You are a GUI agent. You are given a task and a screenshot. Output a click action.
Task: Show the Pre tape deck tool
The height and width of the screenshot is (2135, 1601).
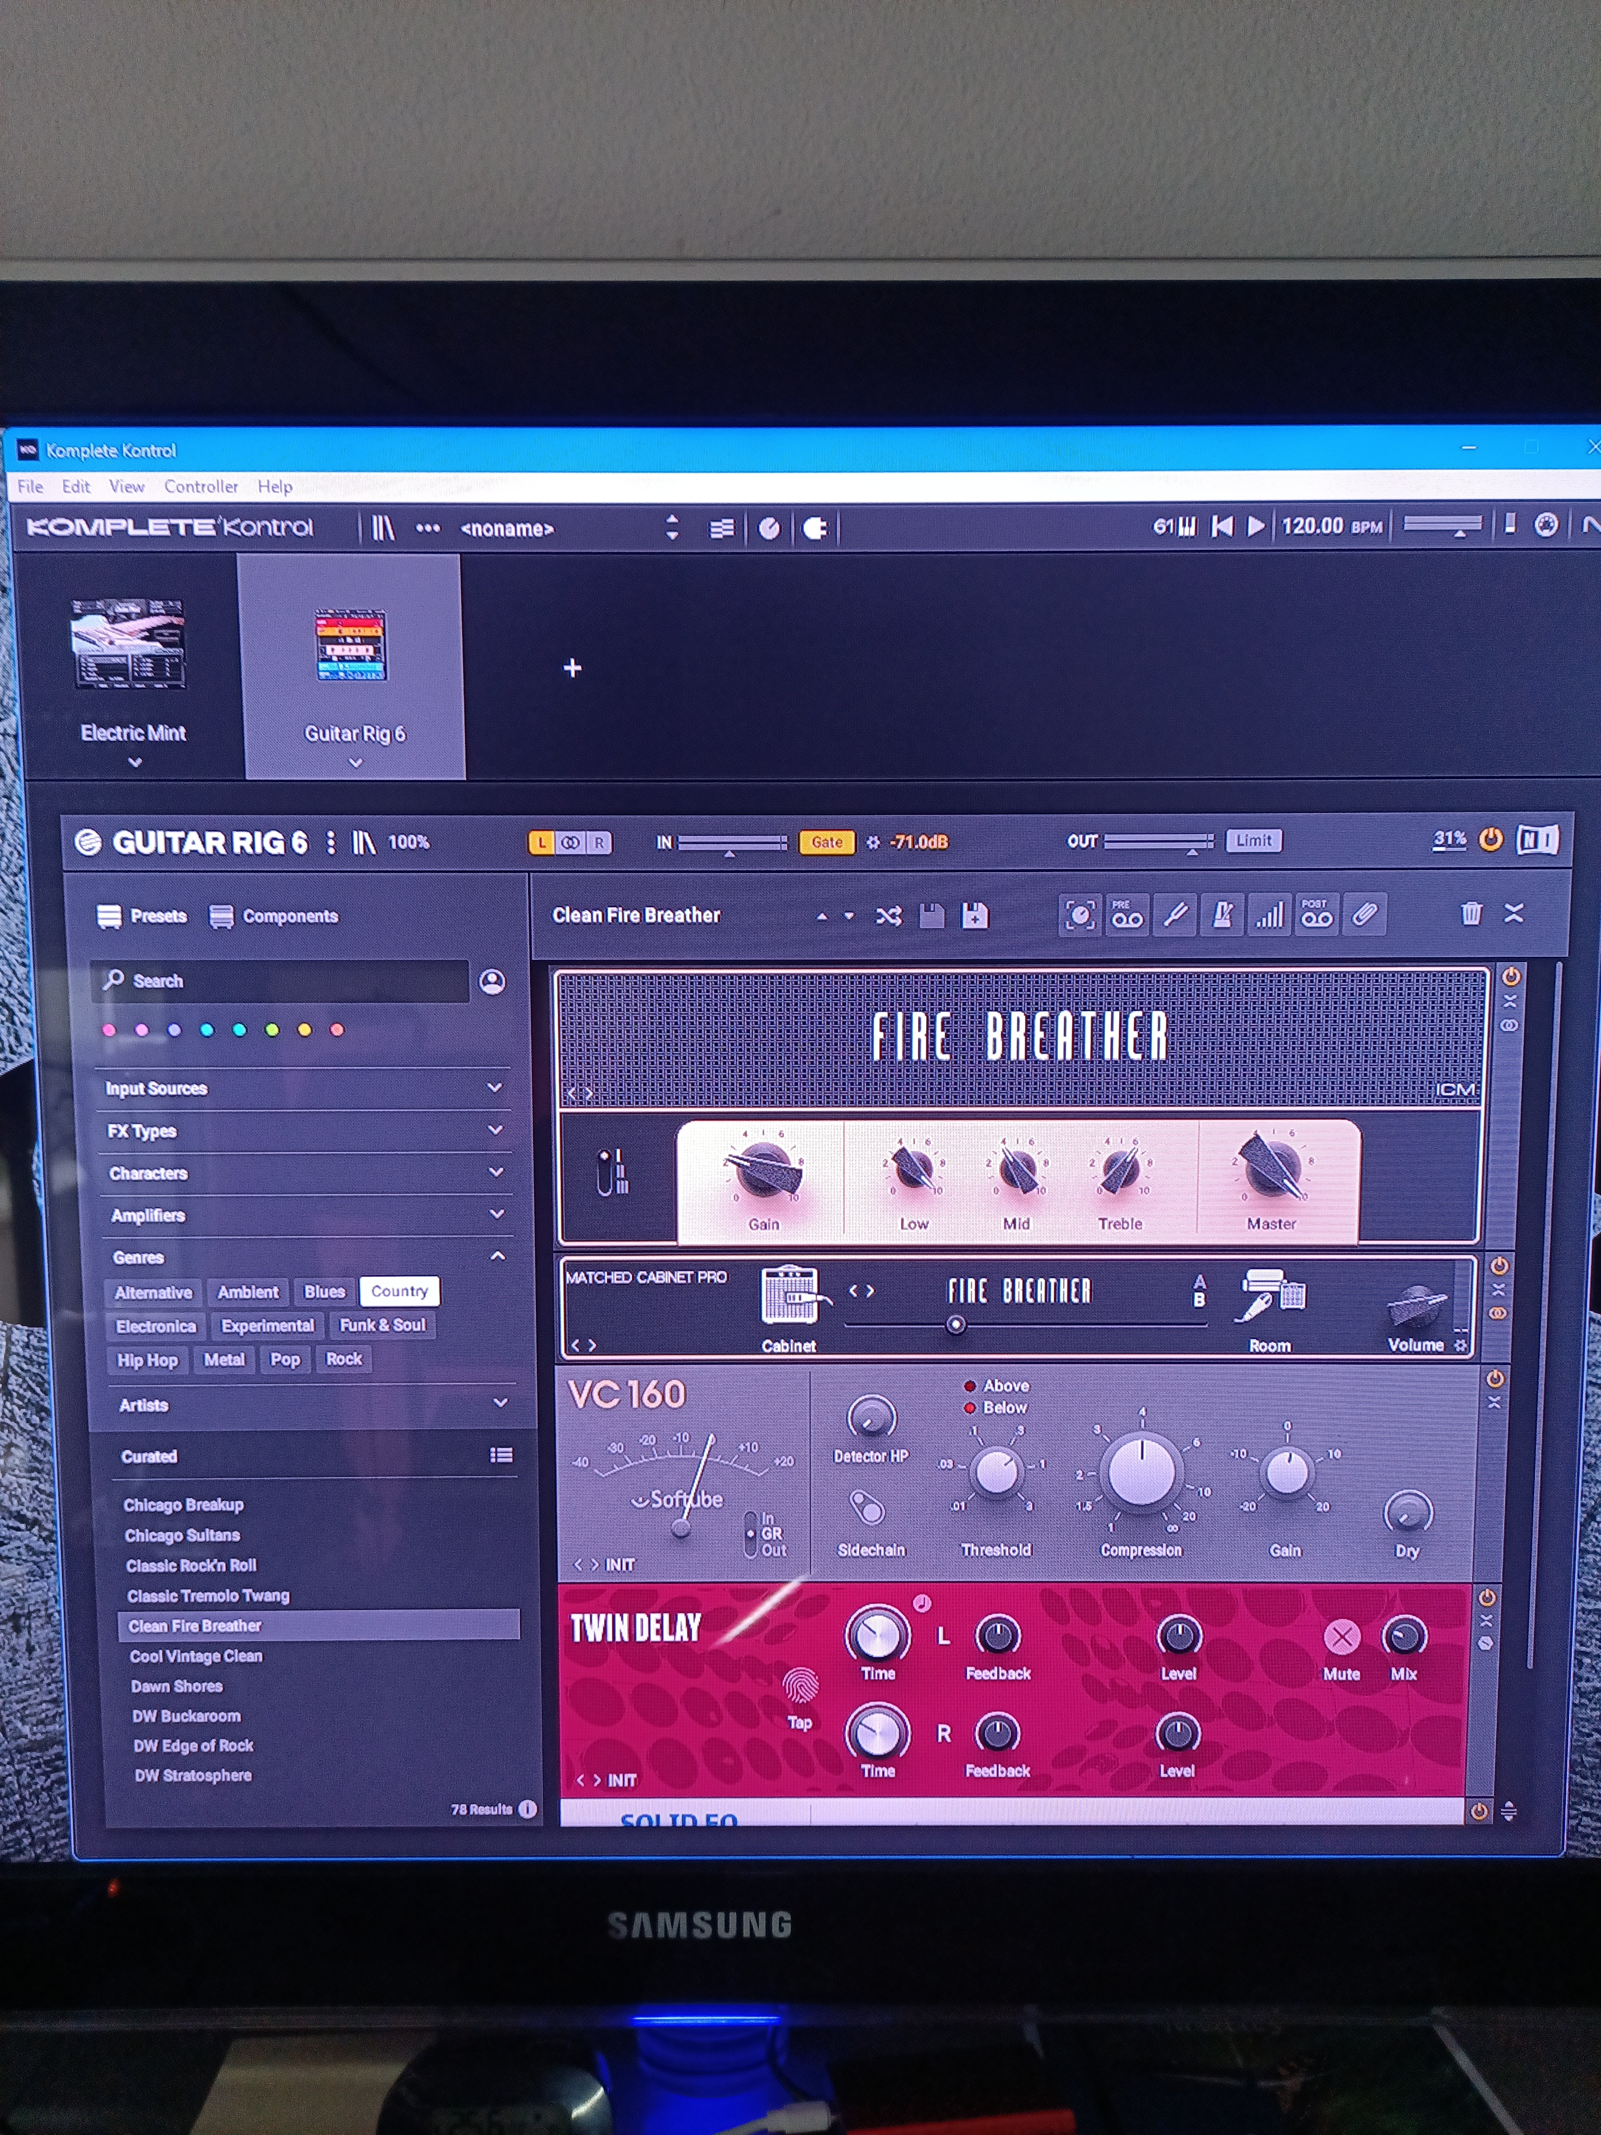pyautogui.click(x=1126, y=914)
